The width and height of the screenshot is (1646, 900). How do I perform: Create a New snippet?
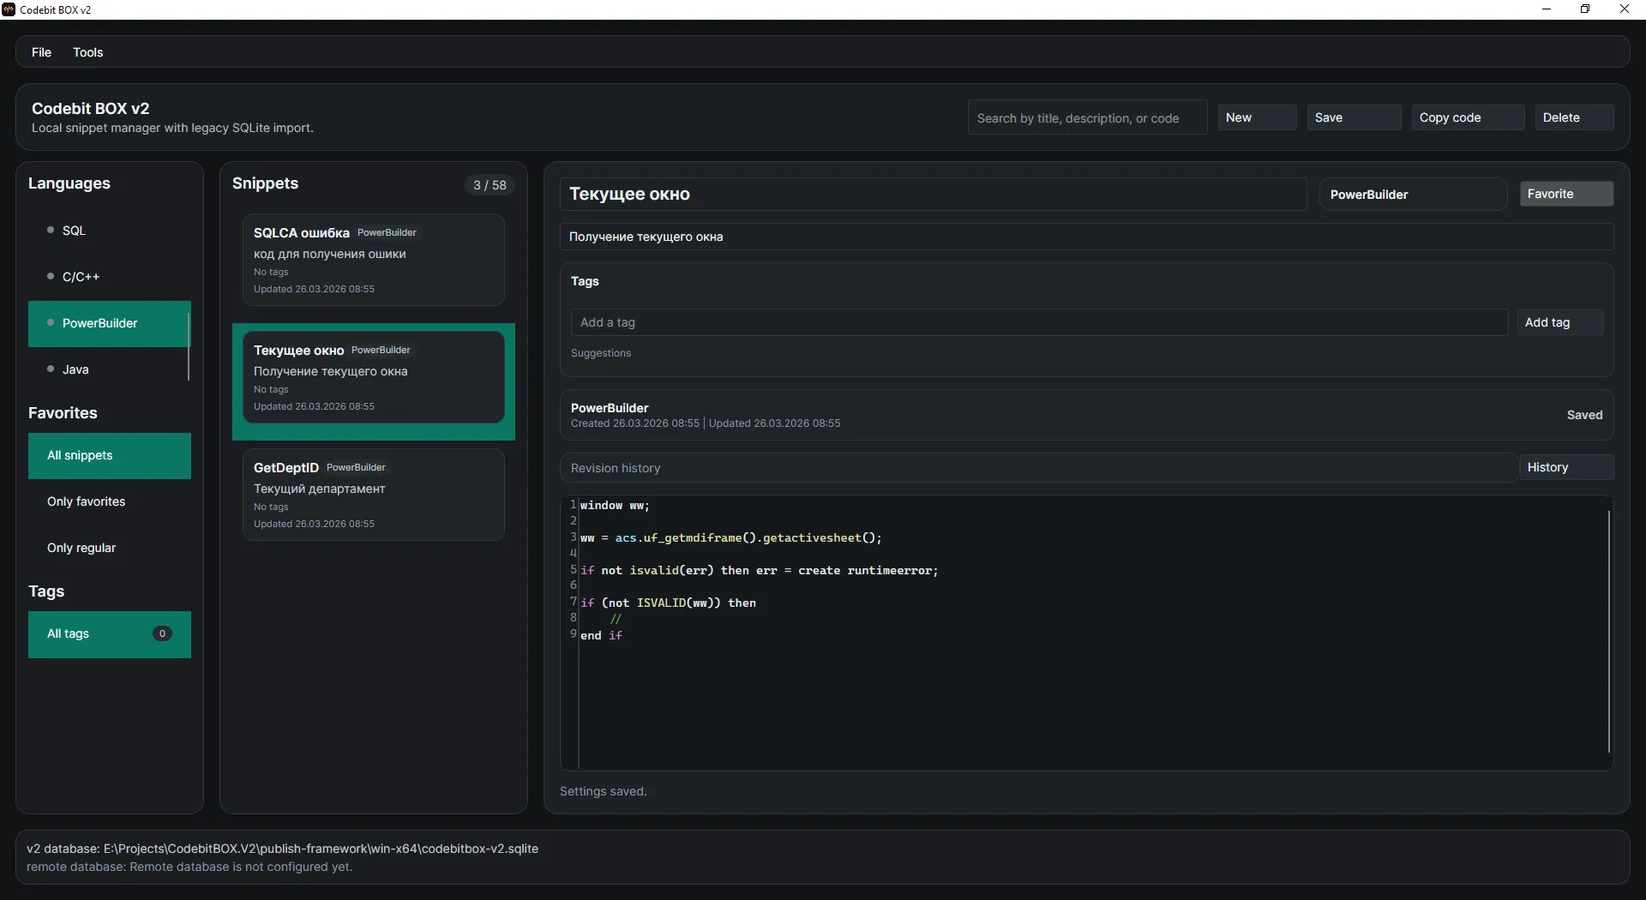[1256, 118]
